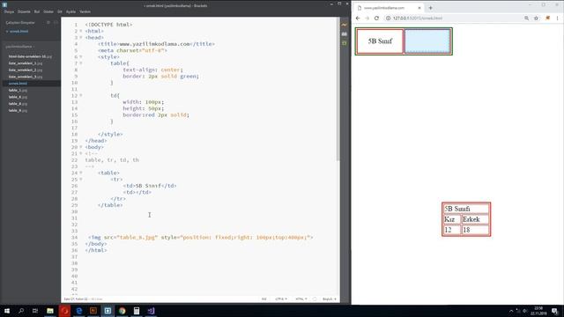Toggle INS insert mode in status bar
564x317 pixels.
coord(264,299)
